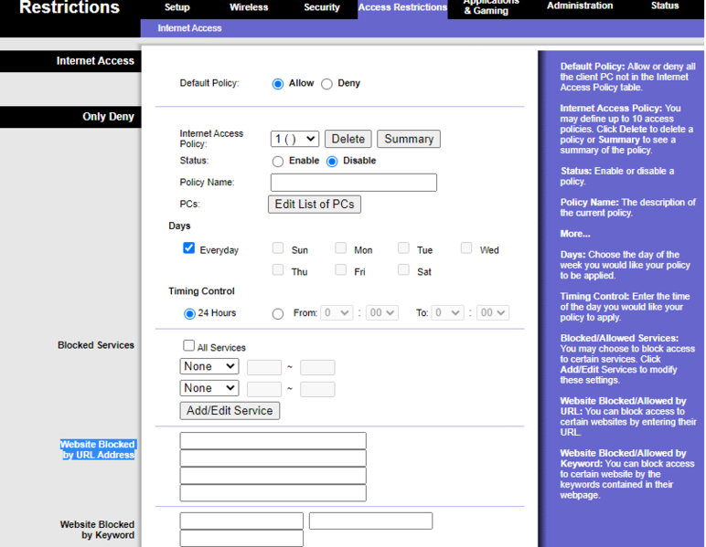Image resolution: width=706 pixels, height=547 pixels.
Task: Click the Summary button
Action: [409, 139]
